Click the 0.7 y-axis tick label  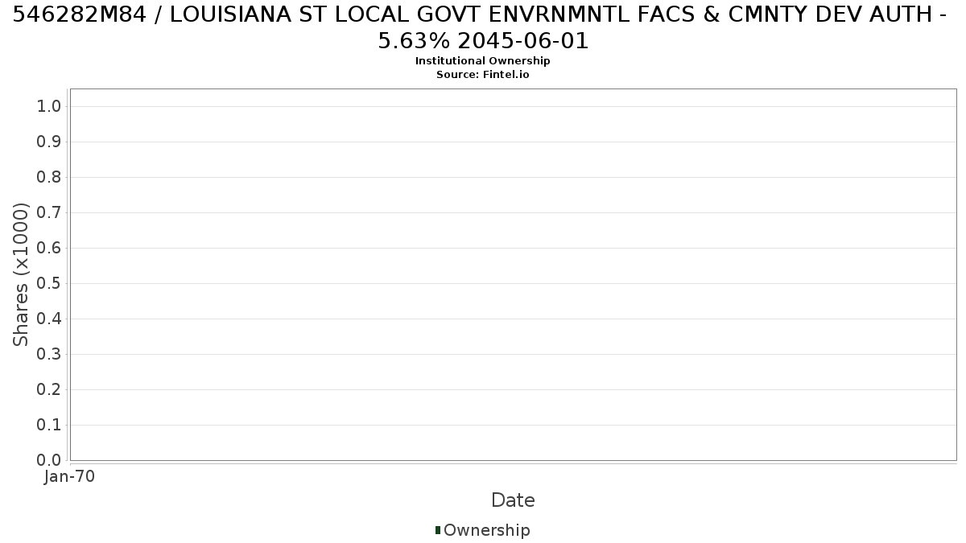point(50,213)
